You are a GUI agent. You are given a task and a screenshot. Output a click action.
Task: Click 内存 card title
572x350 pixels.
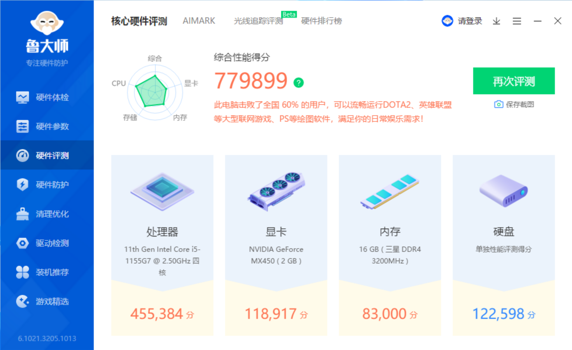[390, 232]
